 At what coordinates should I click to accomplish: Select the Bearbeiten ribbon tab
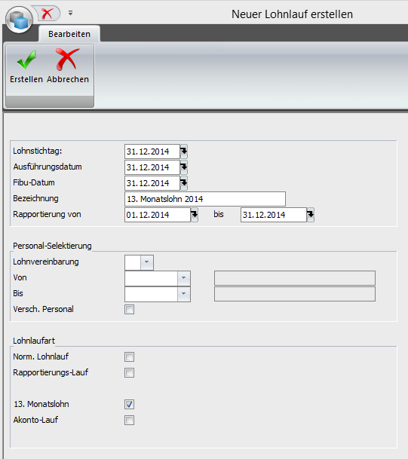pos(69,34)
